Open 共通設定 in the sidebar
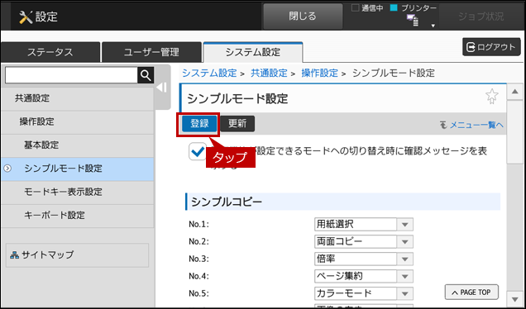The width and height of the screenshot is (526, 309). tap(78, 98)
